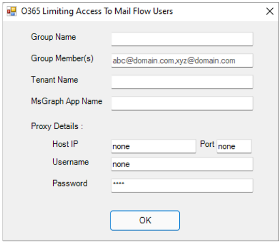Viewport: 280px width, 242px height.
Task: Select the proxy Username field
Action: click(182, 164)
